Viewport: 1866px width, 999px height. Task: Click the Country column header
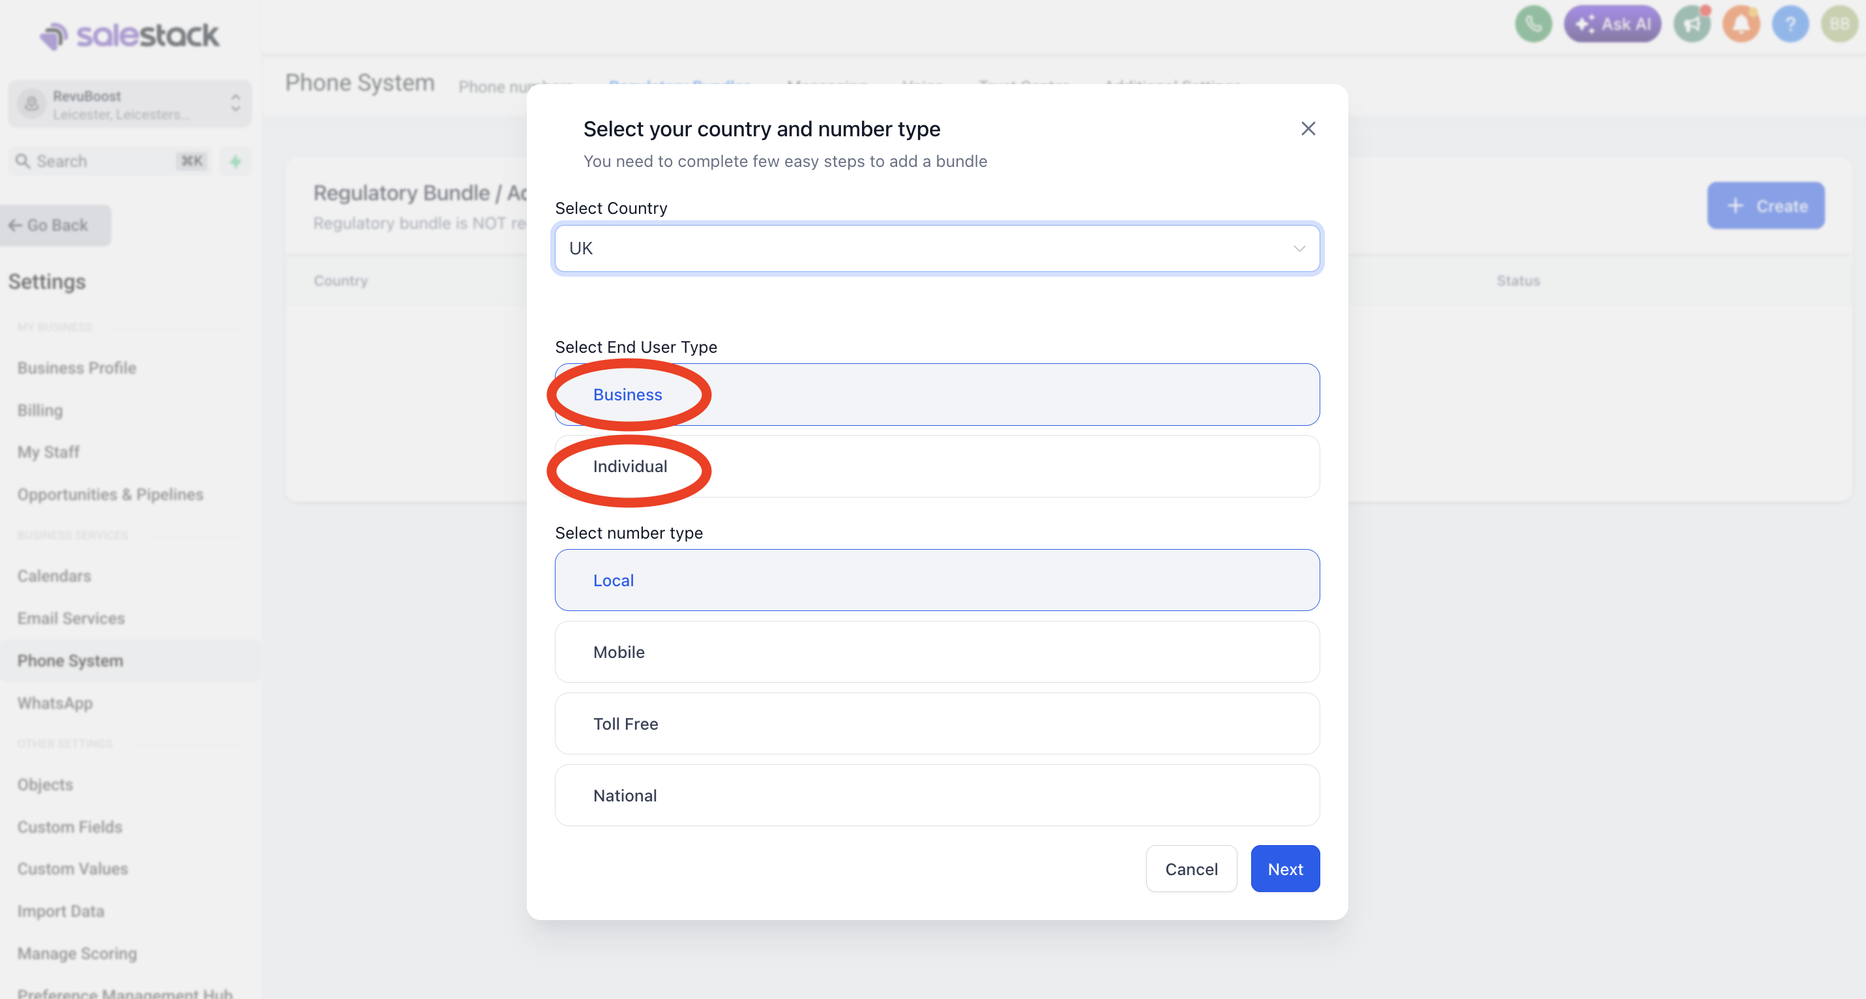340,280
